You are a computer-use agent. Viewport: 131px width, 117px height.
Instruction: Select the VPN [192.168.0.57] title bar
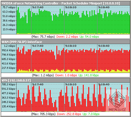[65, 80]
